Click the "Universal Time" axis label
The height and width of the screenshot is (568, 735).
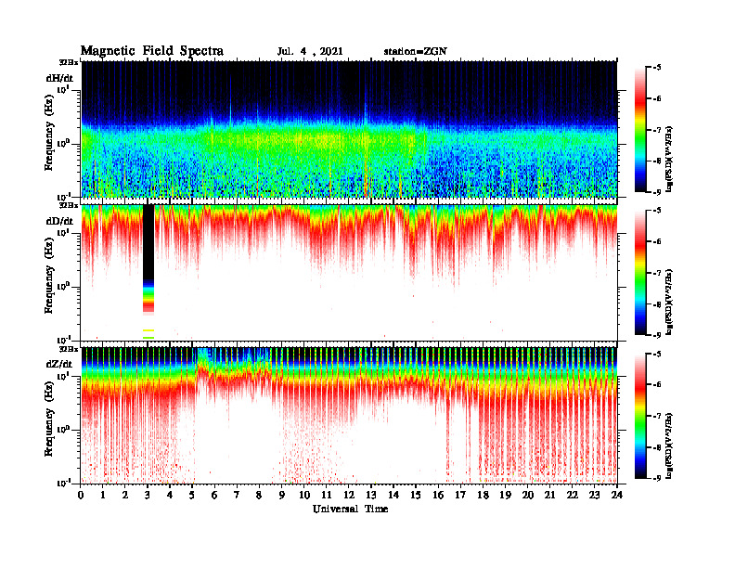click(350, 510)
